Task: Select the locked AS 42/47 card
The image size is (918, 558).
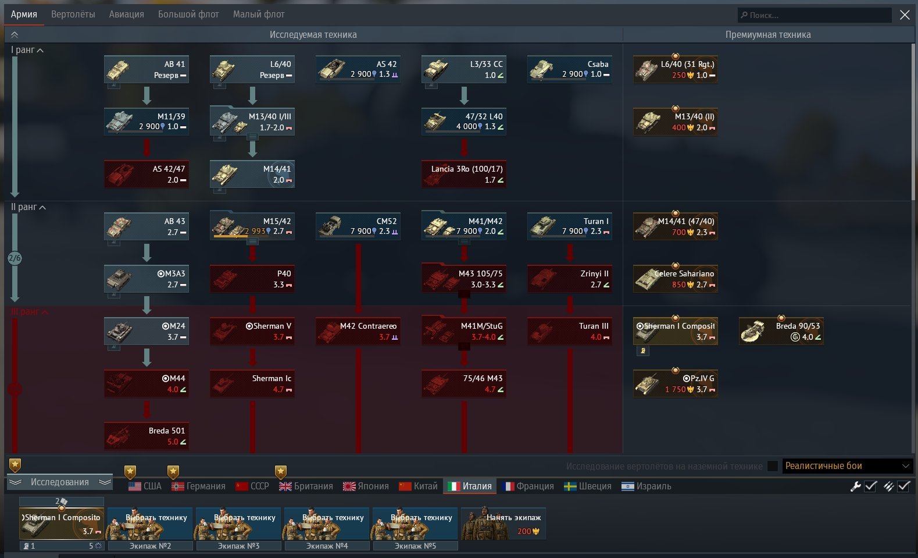Action: pos(147,174)
